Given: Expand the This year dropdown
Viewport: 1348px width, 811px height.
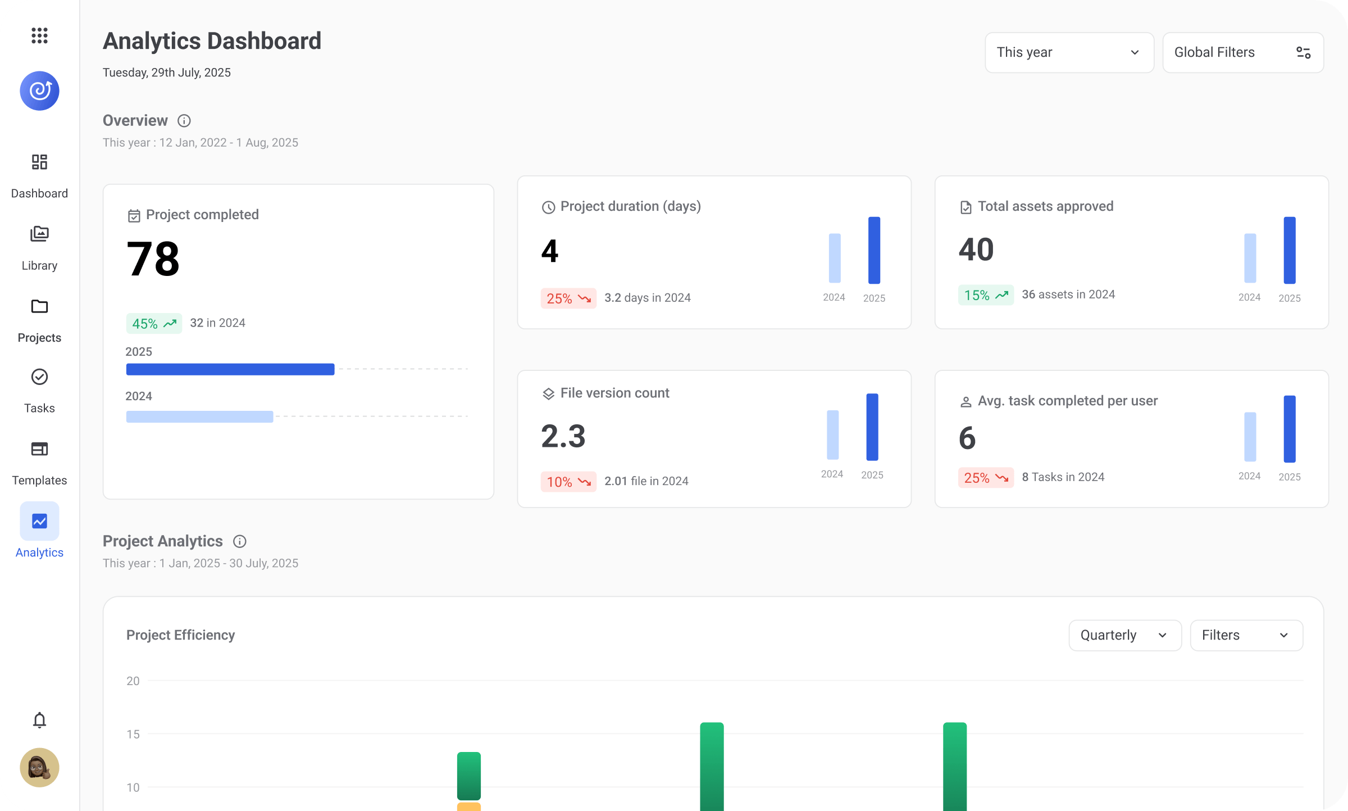Looking at the screenshot, I should tap(1069, 52).
